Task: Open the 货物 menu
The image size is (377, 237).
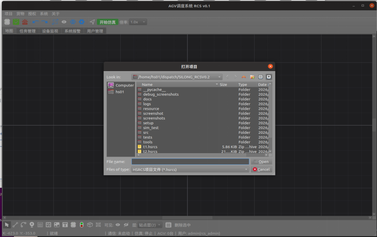Action: [x=20, y=13]
